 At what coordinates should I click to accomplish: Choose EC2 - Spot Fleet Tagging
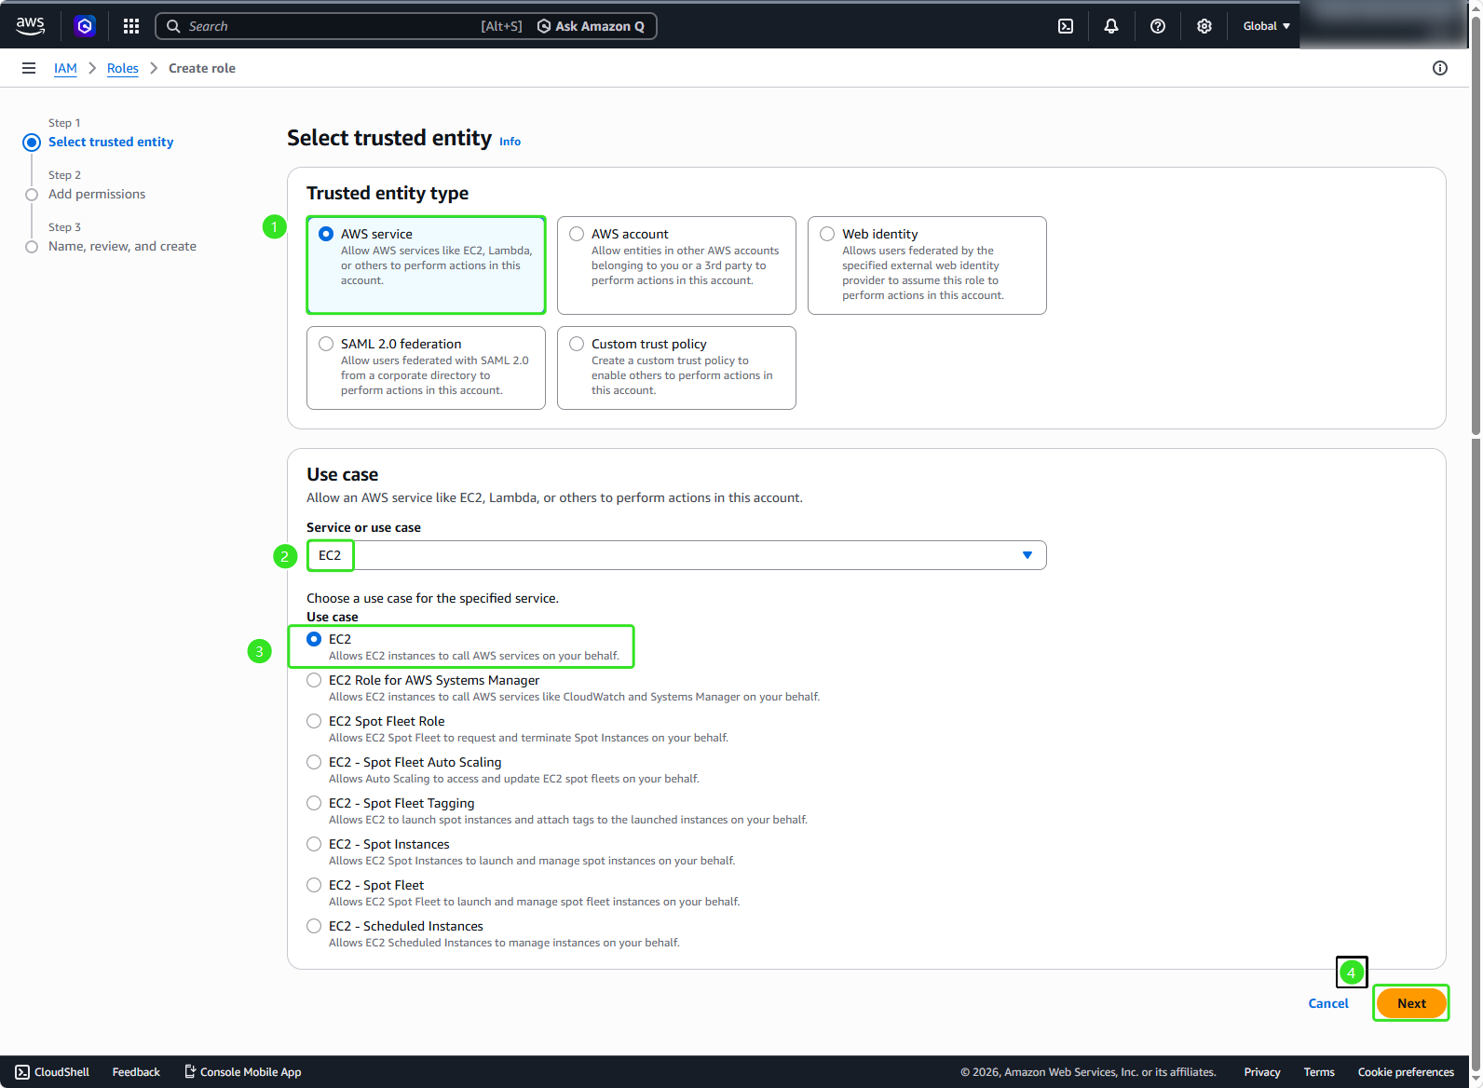click(x=314, y=803)
